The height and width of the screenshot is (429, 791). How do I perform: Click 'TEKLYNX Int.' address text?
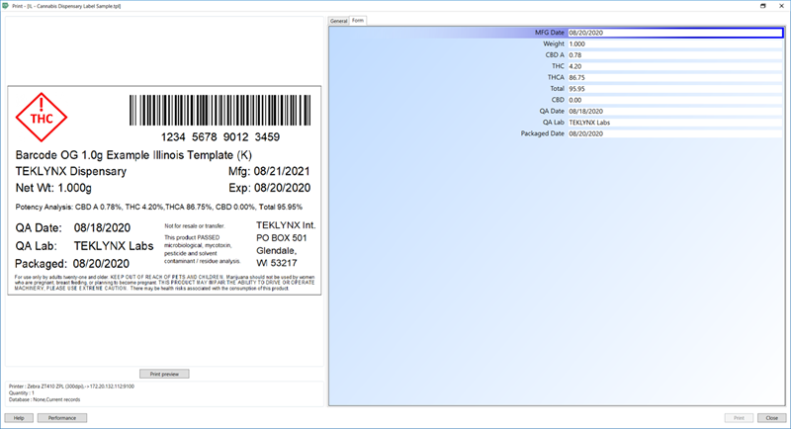[286, 225]
